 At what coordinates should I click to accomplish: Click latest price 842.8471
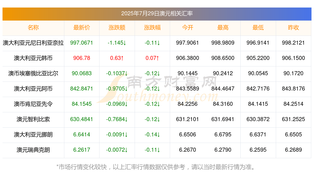pyautogui.click(x=82, y=89)
